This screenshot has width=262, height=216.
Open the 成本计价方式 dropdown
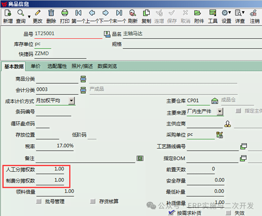click(72, 101)
